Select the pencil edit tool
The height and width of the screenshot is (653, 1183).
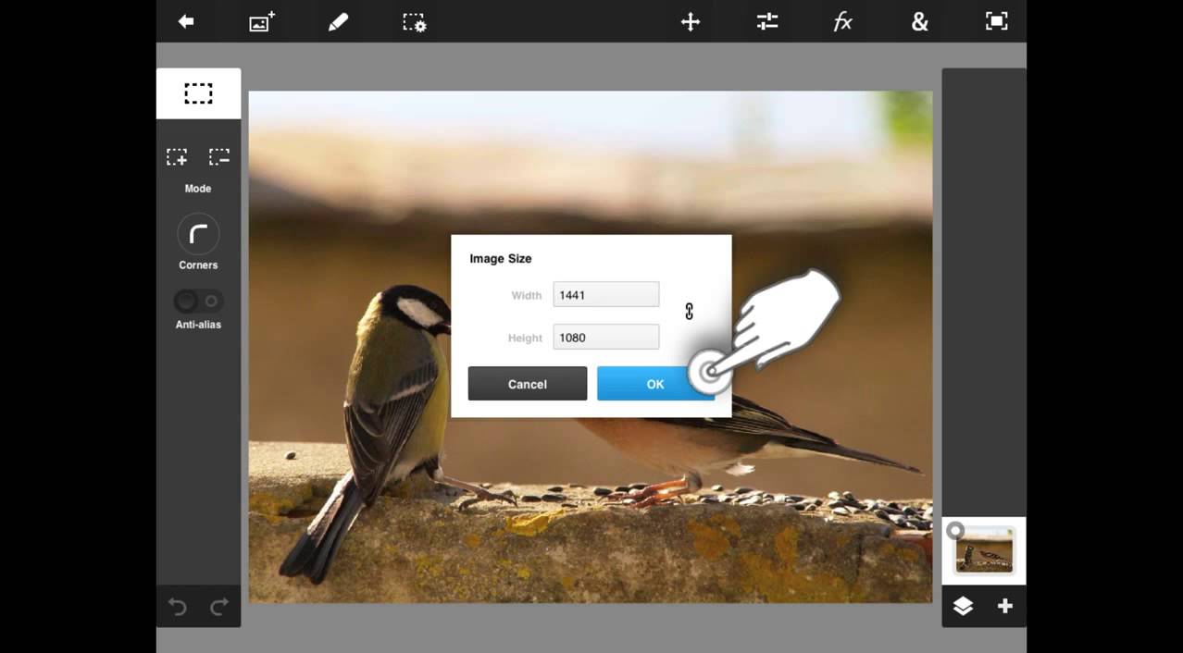point(338,21)
